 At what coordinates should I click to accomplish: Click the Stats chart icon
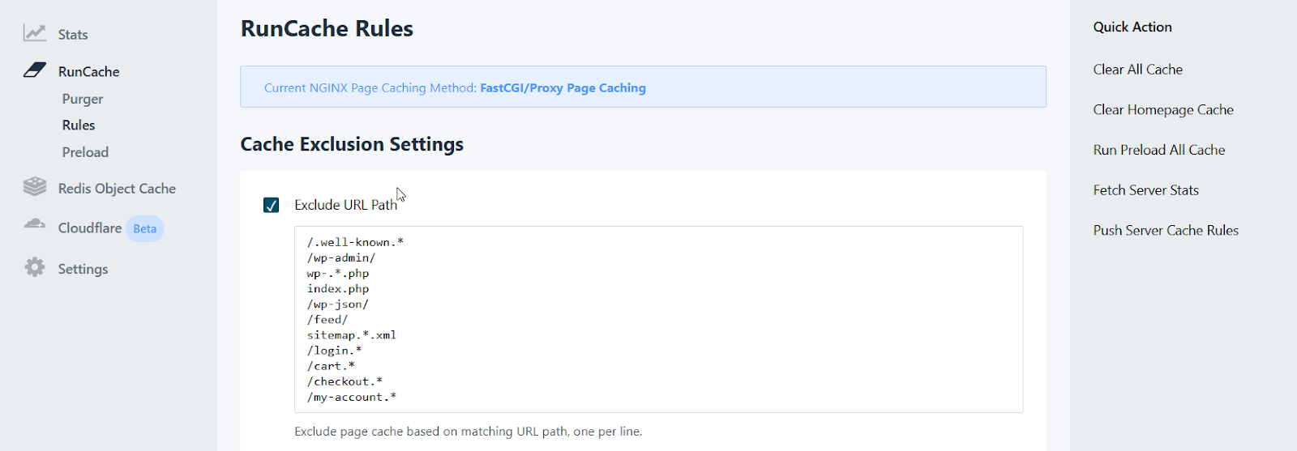point(34,33)
